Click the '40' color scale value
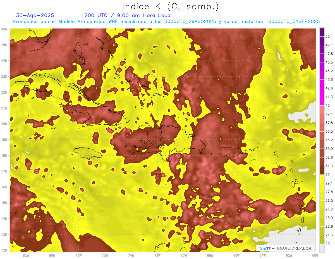 (327, 106)
